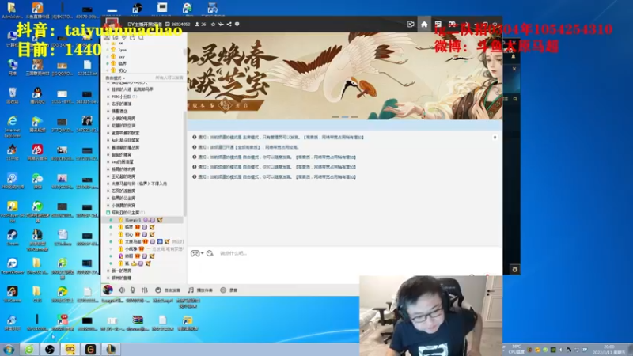Viewport: 633px width, 356px height.
Task: Open the 自由模式 mode dropdown
Action: click(116, 78)
